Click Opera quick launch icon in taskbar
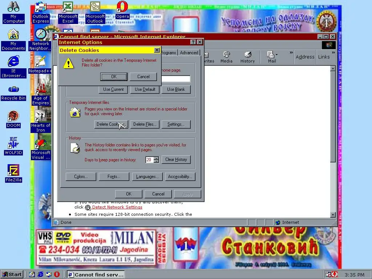 coord(57,275)
